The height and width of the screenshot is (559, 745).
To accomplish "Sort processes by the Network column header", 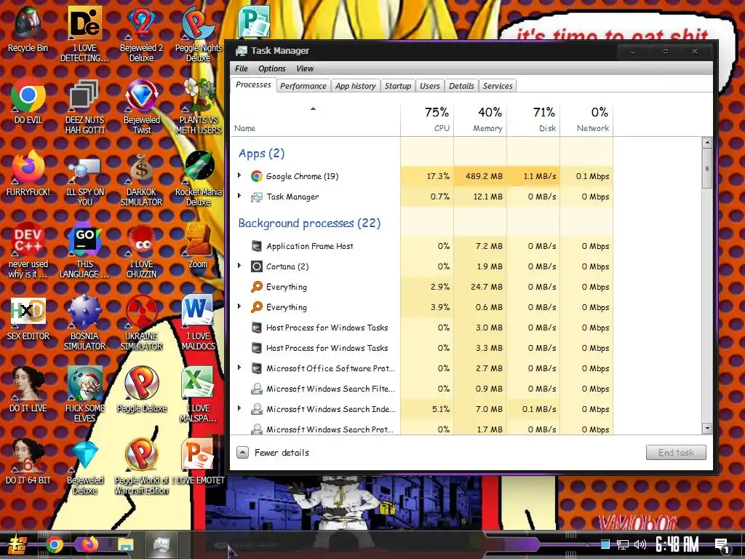I will point(587,119).
